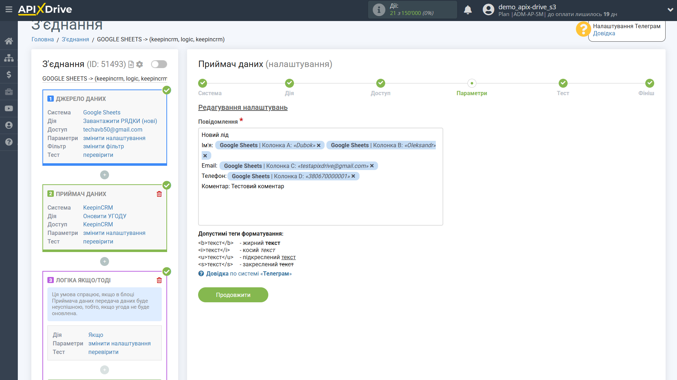This screenshot has width=677, height=380.
Task: Open the Довідка link in Telegram help box
Action: tap(604, 34)
